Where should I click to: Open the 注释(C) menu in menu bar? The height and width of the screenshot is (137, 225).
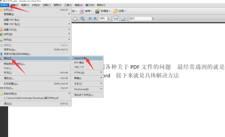point(47,5)
